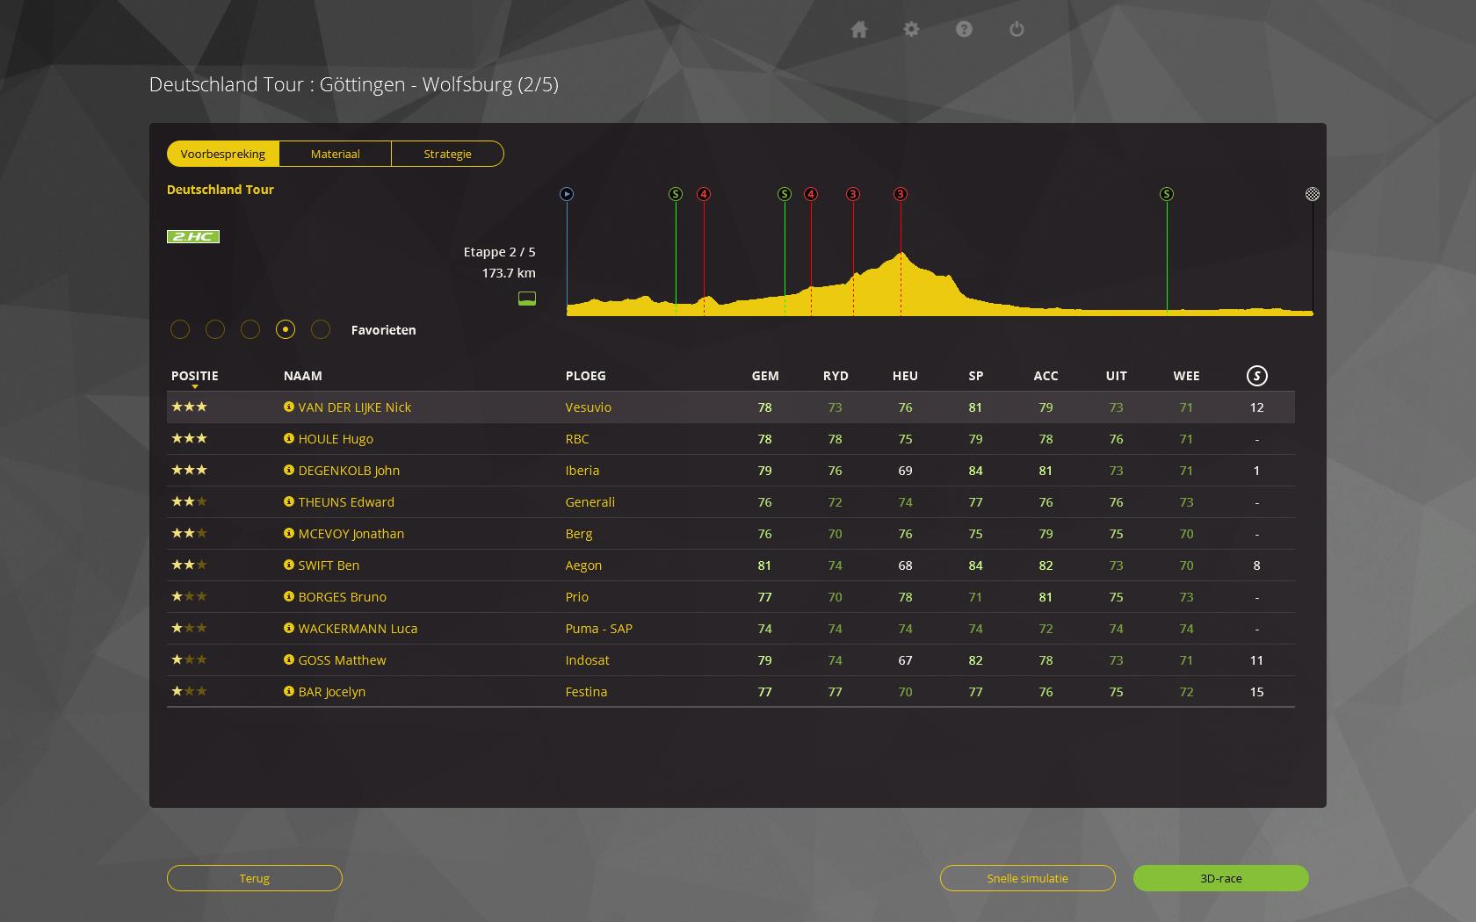
Task: Select the second red category 4 climb marker
Action: coord(811,194)
